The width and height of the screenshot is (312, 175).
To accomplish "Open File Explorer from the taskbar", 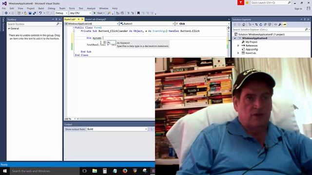I will [95, 171].
